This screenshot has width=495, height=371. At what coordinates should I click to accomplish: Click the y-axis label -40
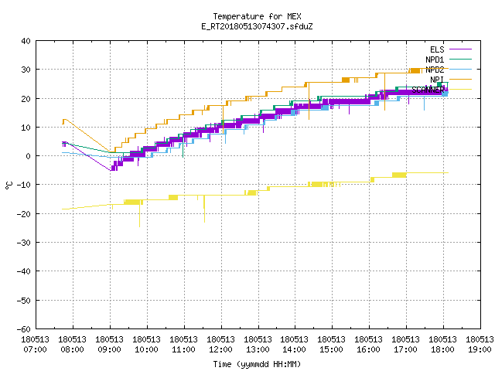point(24,271)
